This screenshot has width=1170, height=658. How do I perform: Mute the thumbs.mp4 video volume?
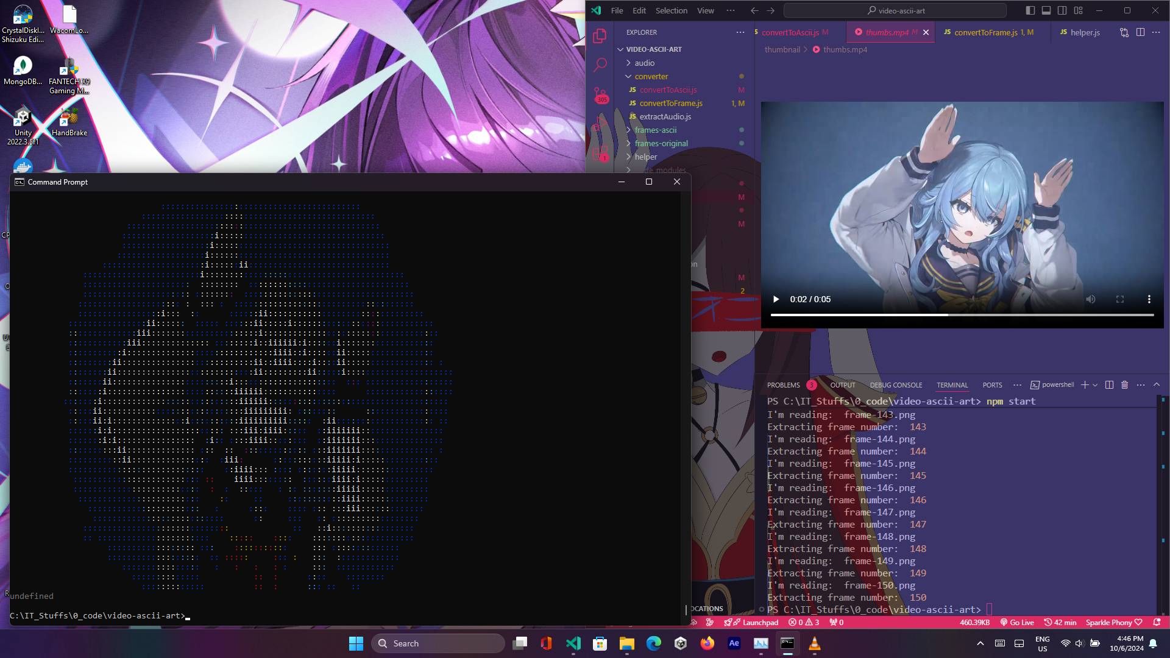coord(1091,299)
